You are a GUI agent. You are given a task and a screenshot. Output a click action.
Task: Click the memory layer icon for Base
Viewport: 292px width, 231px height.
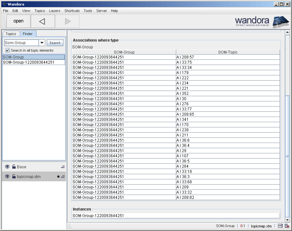coord(63,167)
